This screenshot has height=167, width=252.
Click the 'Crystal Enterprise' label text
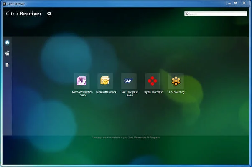click(153, 92)
